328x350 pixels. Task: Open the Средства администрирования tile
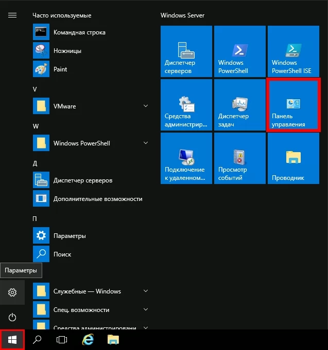[186, 105]
